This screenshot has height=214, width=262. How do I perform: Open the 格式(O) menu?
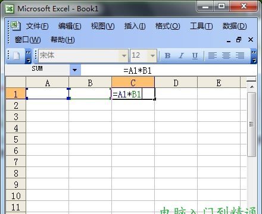pos(167,26)
